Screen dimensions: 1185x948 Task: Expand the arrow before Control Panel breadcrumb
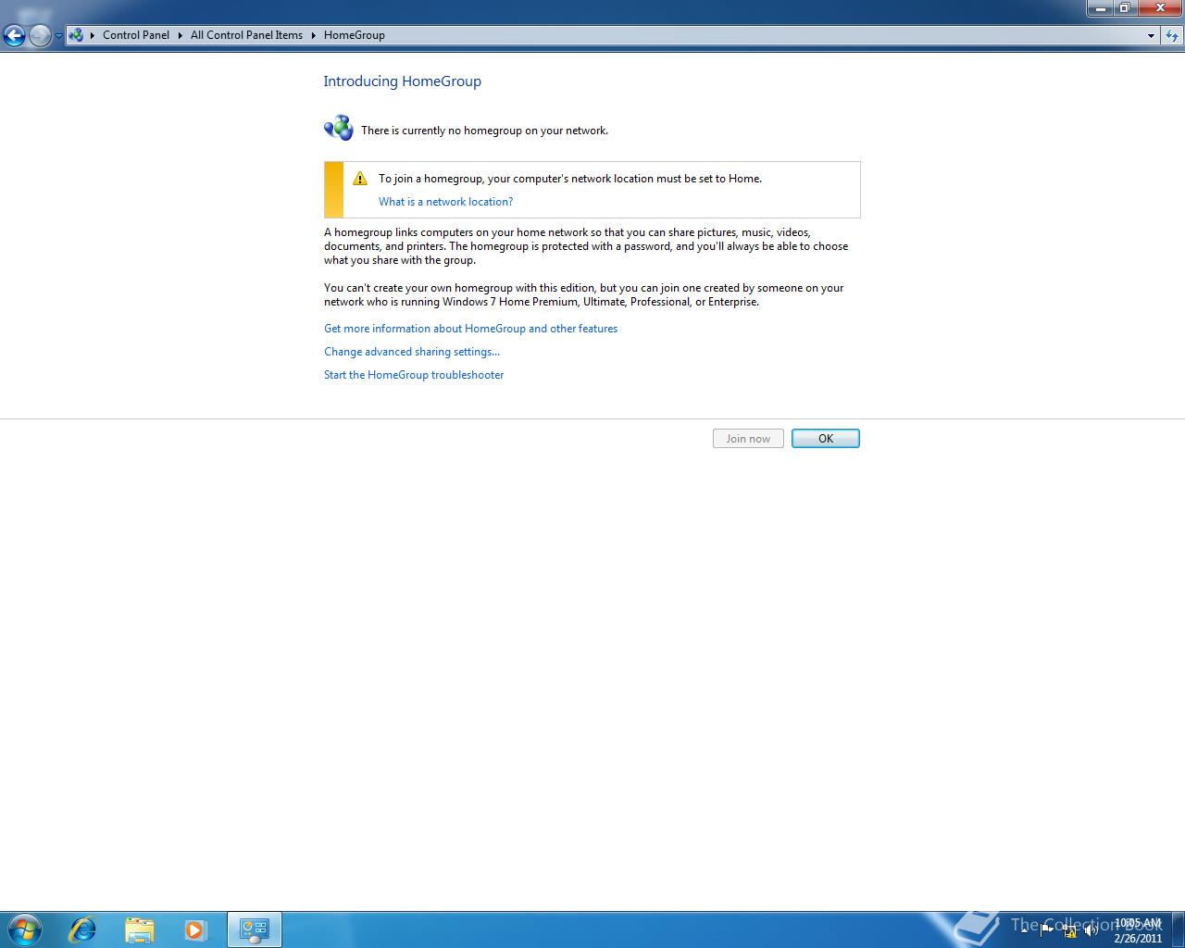93,35
